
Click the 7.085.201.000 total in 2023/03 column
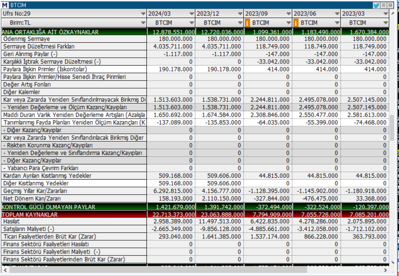tap(365, 215)
